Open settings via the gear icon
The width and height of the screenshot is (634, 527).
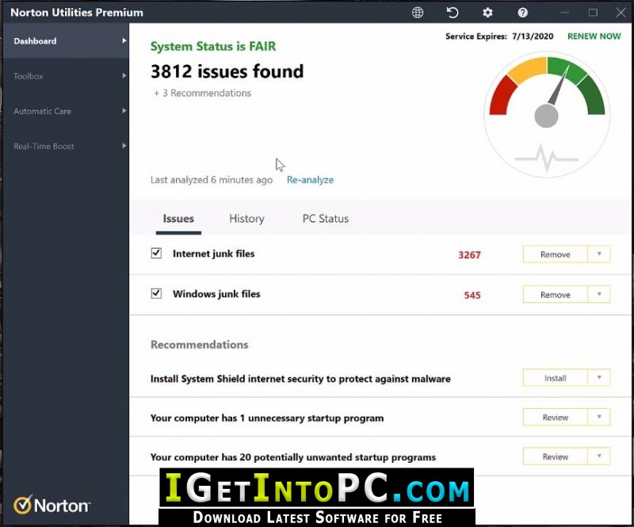point(487,13)
